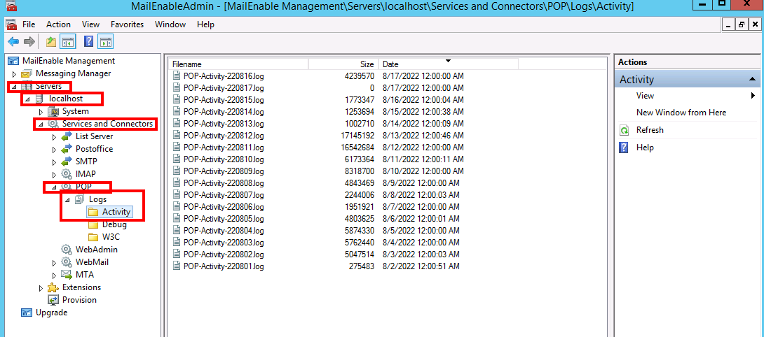Expand the WebMail node arrow

click(x=54, y=263)
